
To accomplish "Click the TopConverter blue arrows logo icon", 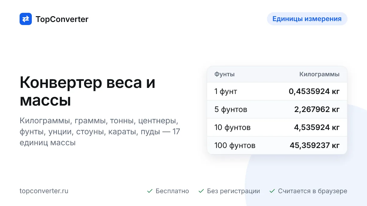I will (26, 19).
